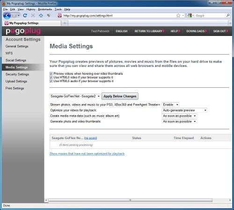This screenshot has height=210, width=234.
Task: Click the Firefox back arrow button
Action: (x=7, y=15)
